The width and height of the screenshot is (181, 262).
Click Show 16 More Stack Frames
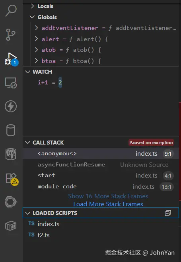point(108,196)
